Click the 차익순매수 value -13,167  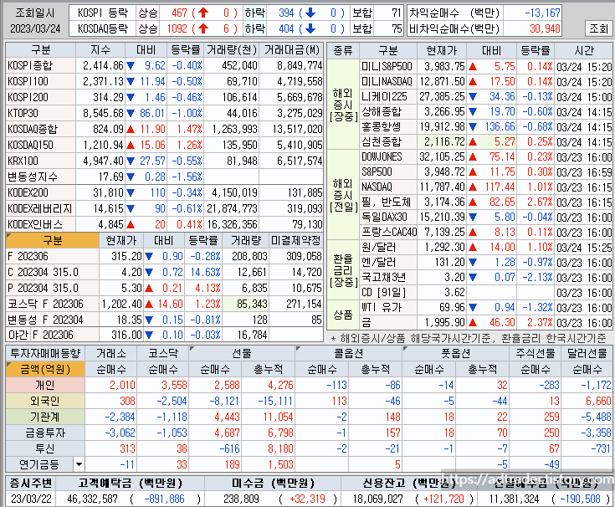click(542, 13)
